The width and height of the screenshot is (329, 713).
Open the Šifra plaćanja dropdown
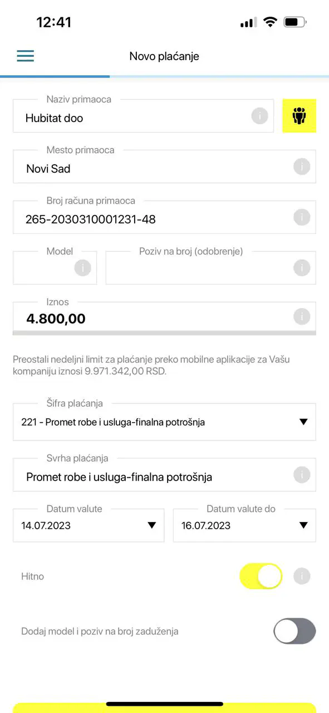click(x=303, y=422)
